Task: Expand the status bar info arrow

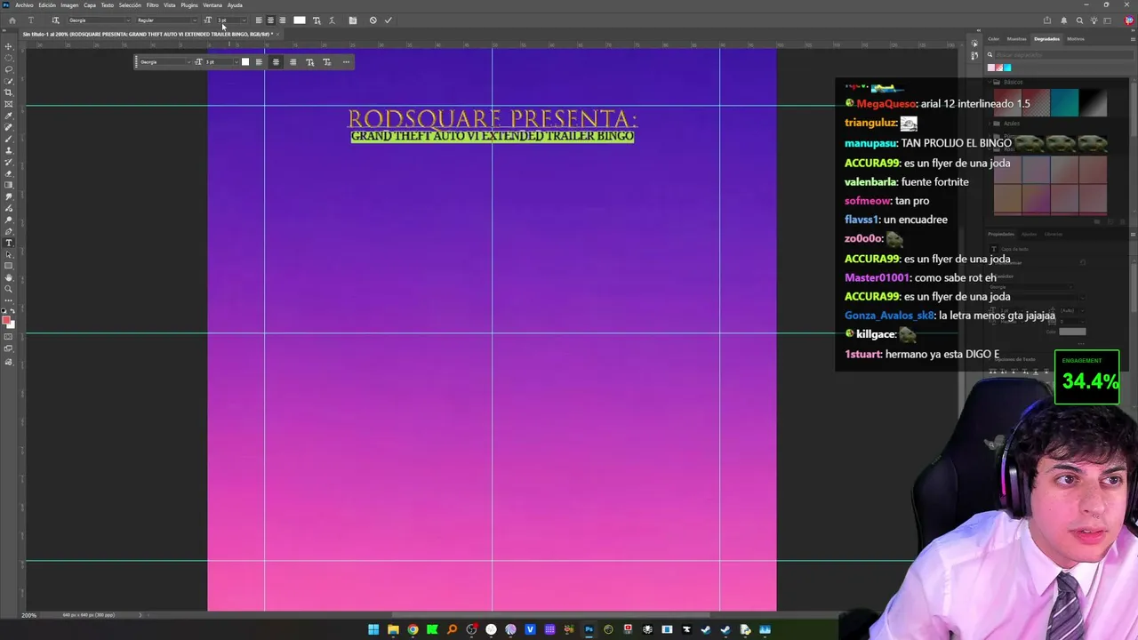Action: 140,615
